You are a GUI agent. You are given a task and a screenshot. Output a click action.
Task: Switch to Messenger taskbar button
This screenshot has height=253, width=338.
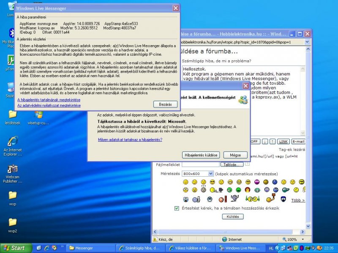point(90,248)
